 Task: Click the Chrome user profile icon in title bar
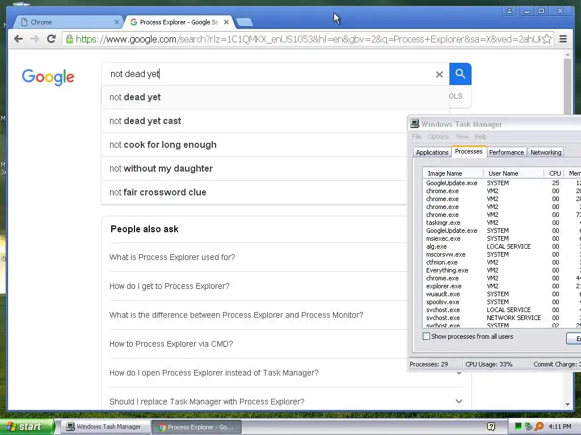pos(510,11)
